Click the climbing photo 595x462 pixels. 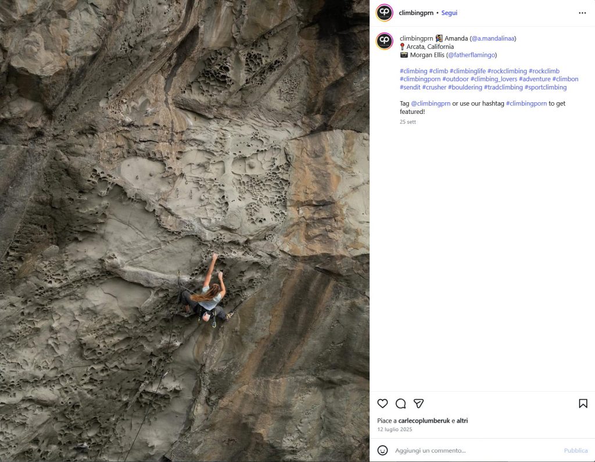(185, 231)
